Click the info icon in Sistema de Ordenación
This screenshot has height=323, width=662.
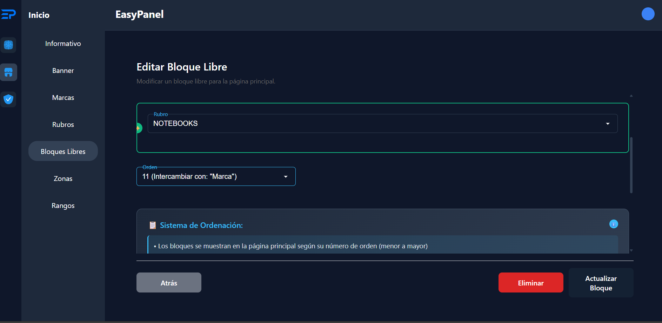[x=613, y=224]
